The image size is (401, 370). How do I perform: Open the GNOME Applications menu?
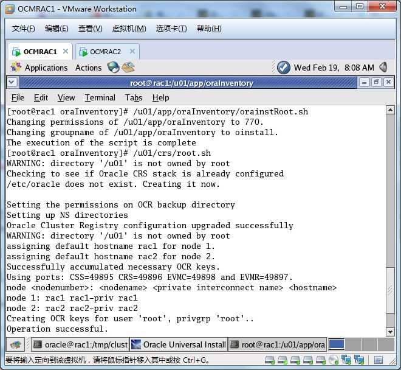pos(39,68)
